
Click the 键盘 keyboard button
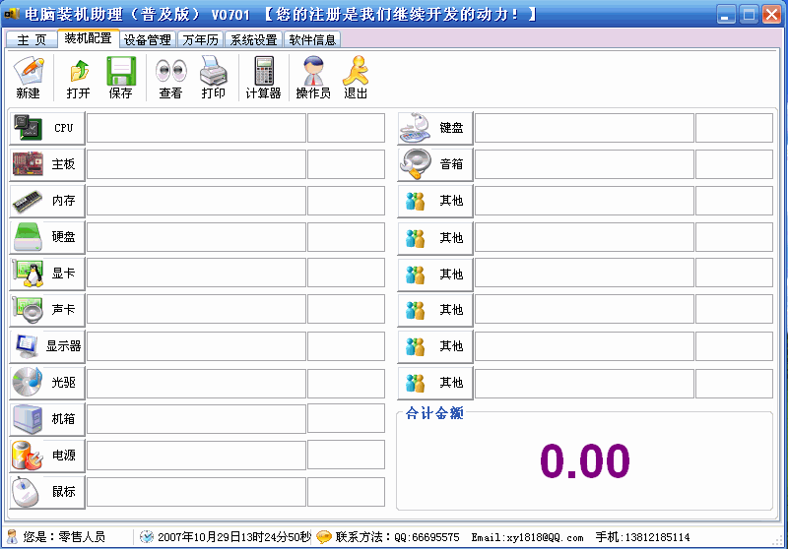435,128
